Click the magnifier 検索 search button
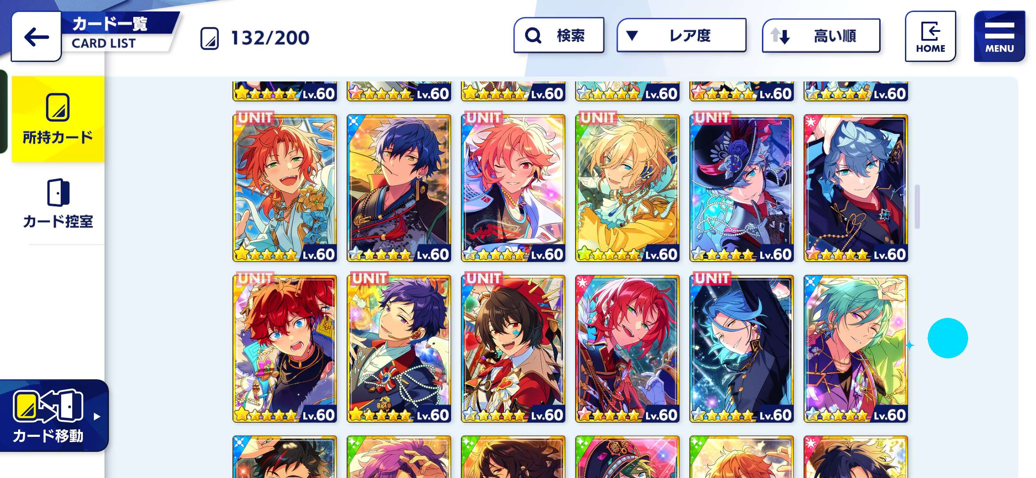 (559, 35)
